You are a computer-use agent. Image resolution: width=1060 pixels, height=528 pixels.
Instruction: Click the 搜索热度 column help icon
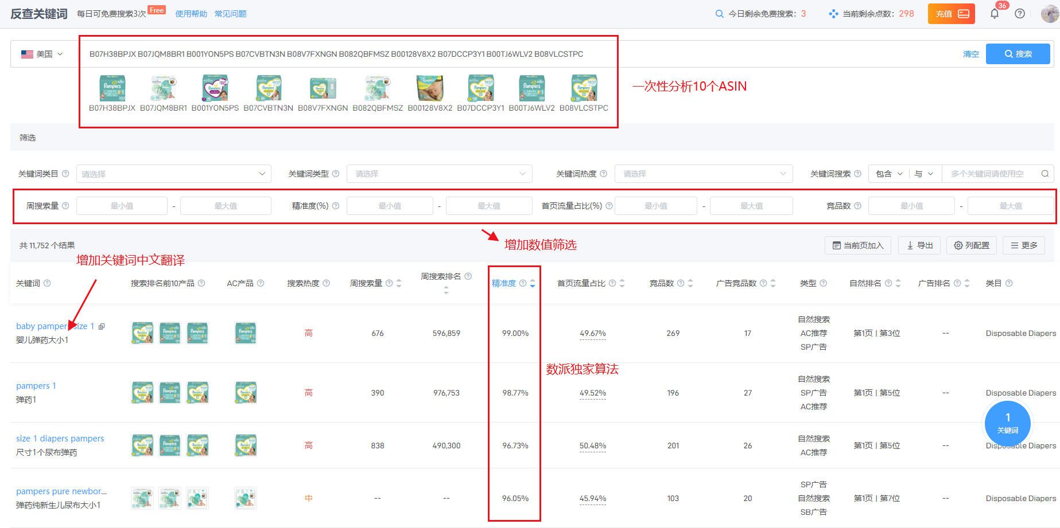click(326, 283)
